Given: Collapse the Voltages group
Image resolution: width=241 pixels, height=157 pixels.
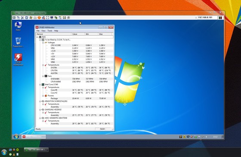Looking at the screenshot, I should click(x=43, y=43).
